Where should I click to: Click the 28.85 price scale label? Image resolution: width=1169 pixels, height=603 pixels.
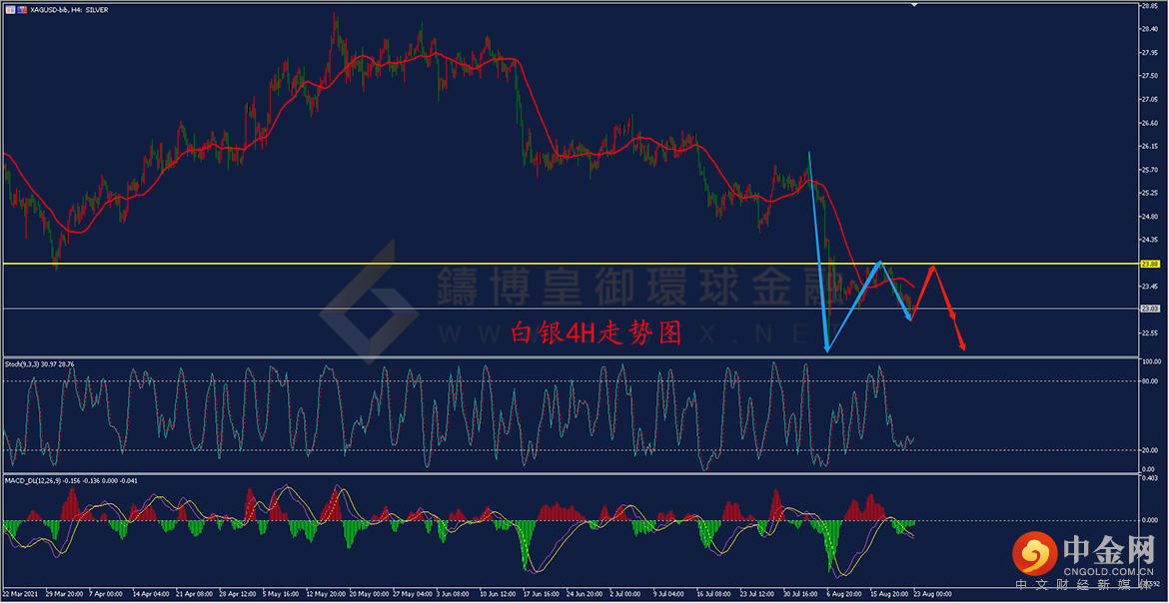click(1149, 5)
